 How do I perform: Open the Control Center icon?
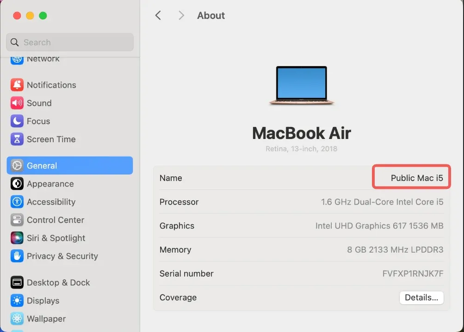17,220
